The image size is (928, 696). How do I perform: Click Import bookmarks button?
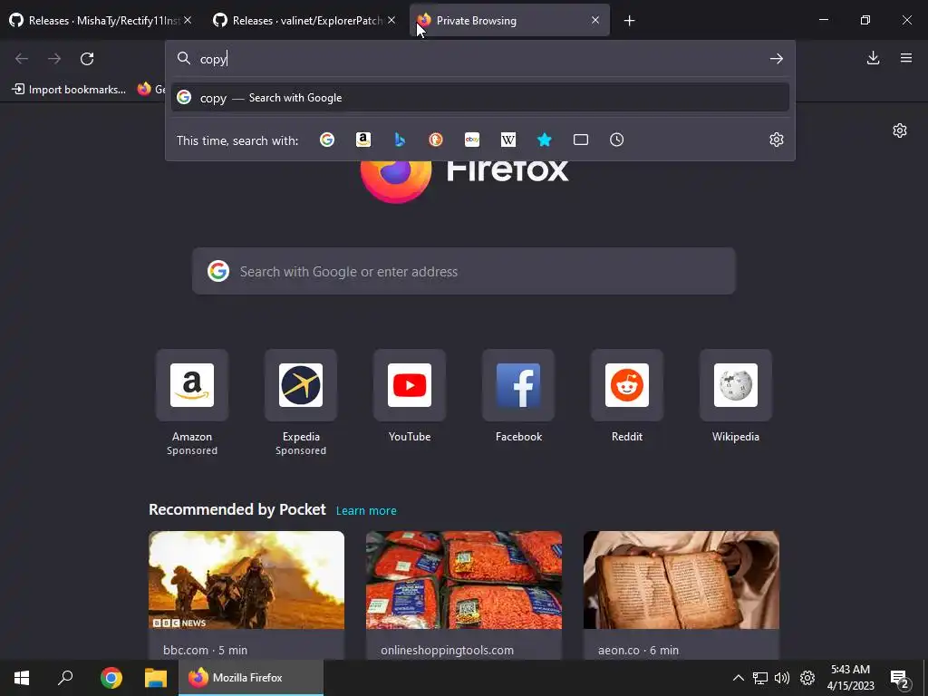[69, 90]
